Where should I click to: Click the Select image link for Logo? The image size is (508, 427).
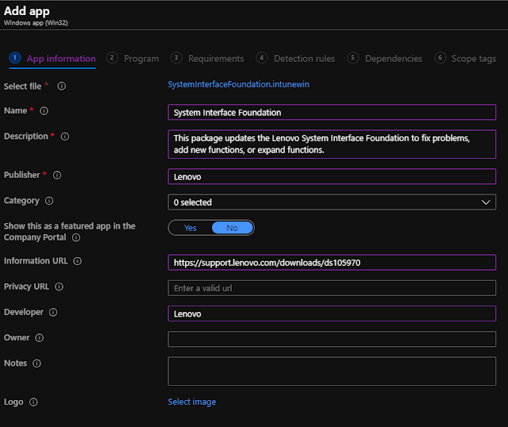coord(192,402)
